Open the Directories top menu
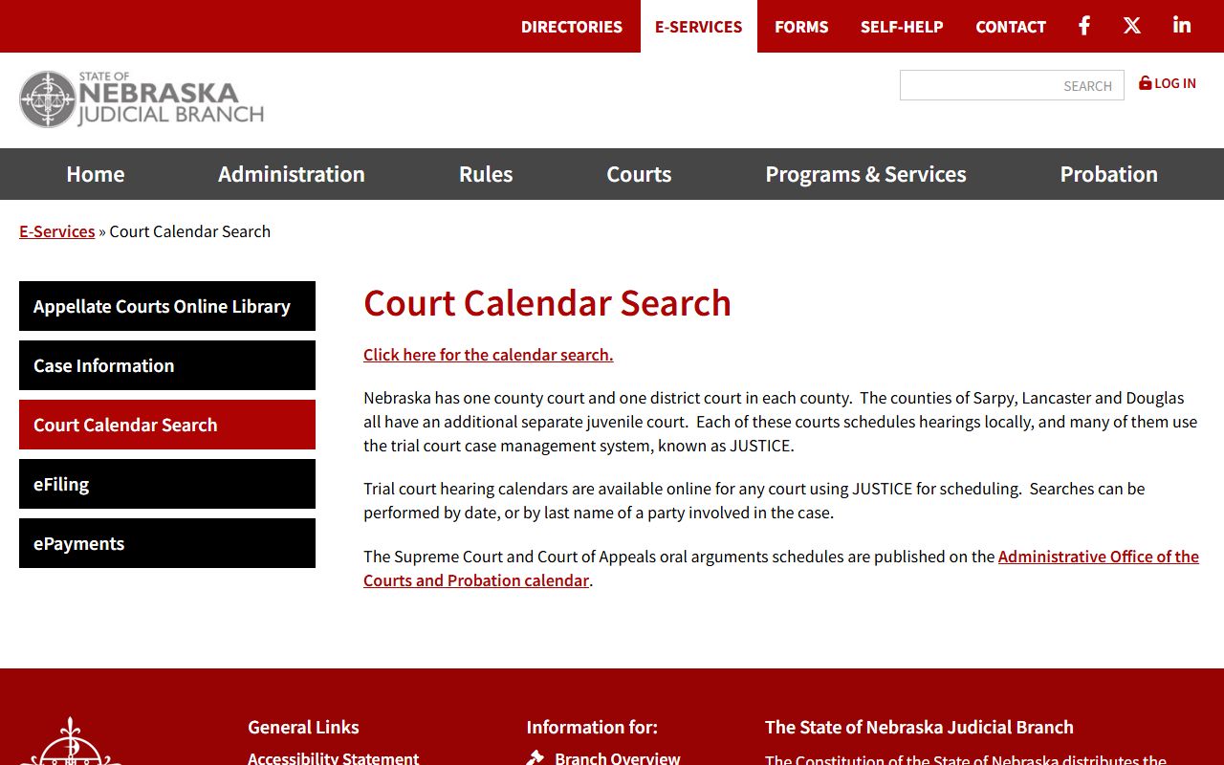The width and height of the screenshot is (1224, 765). [x=572, y=27]
